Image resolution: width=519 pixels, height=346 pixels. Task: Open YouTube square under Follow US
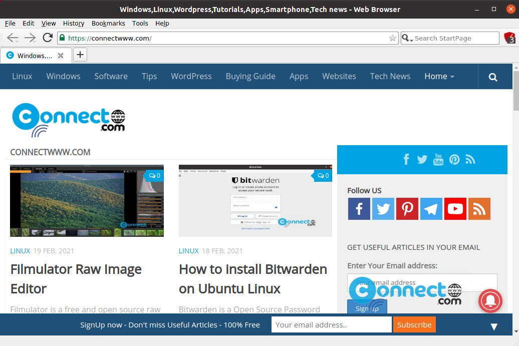point(455,209)
